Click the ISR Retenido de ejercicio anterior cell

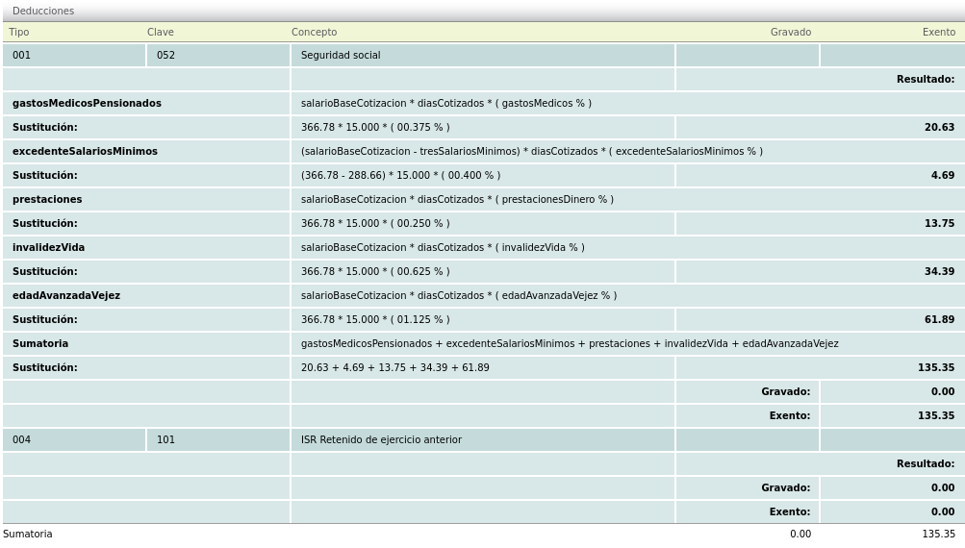coord(381,439)
